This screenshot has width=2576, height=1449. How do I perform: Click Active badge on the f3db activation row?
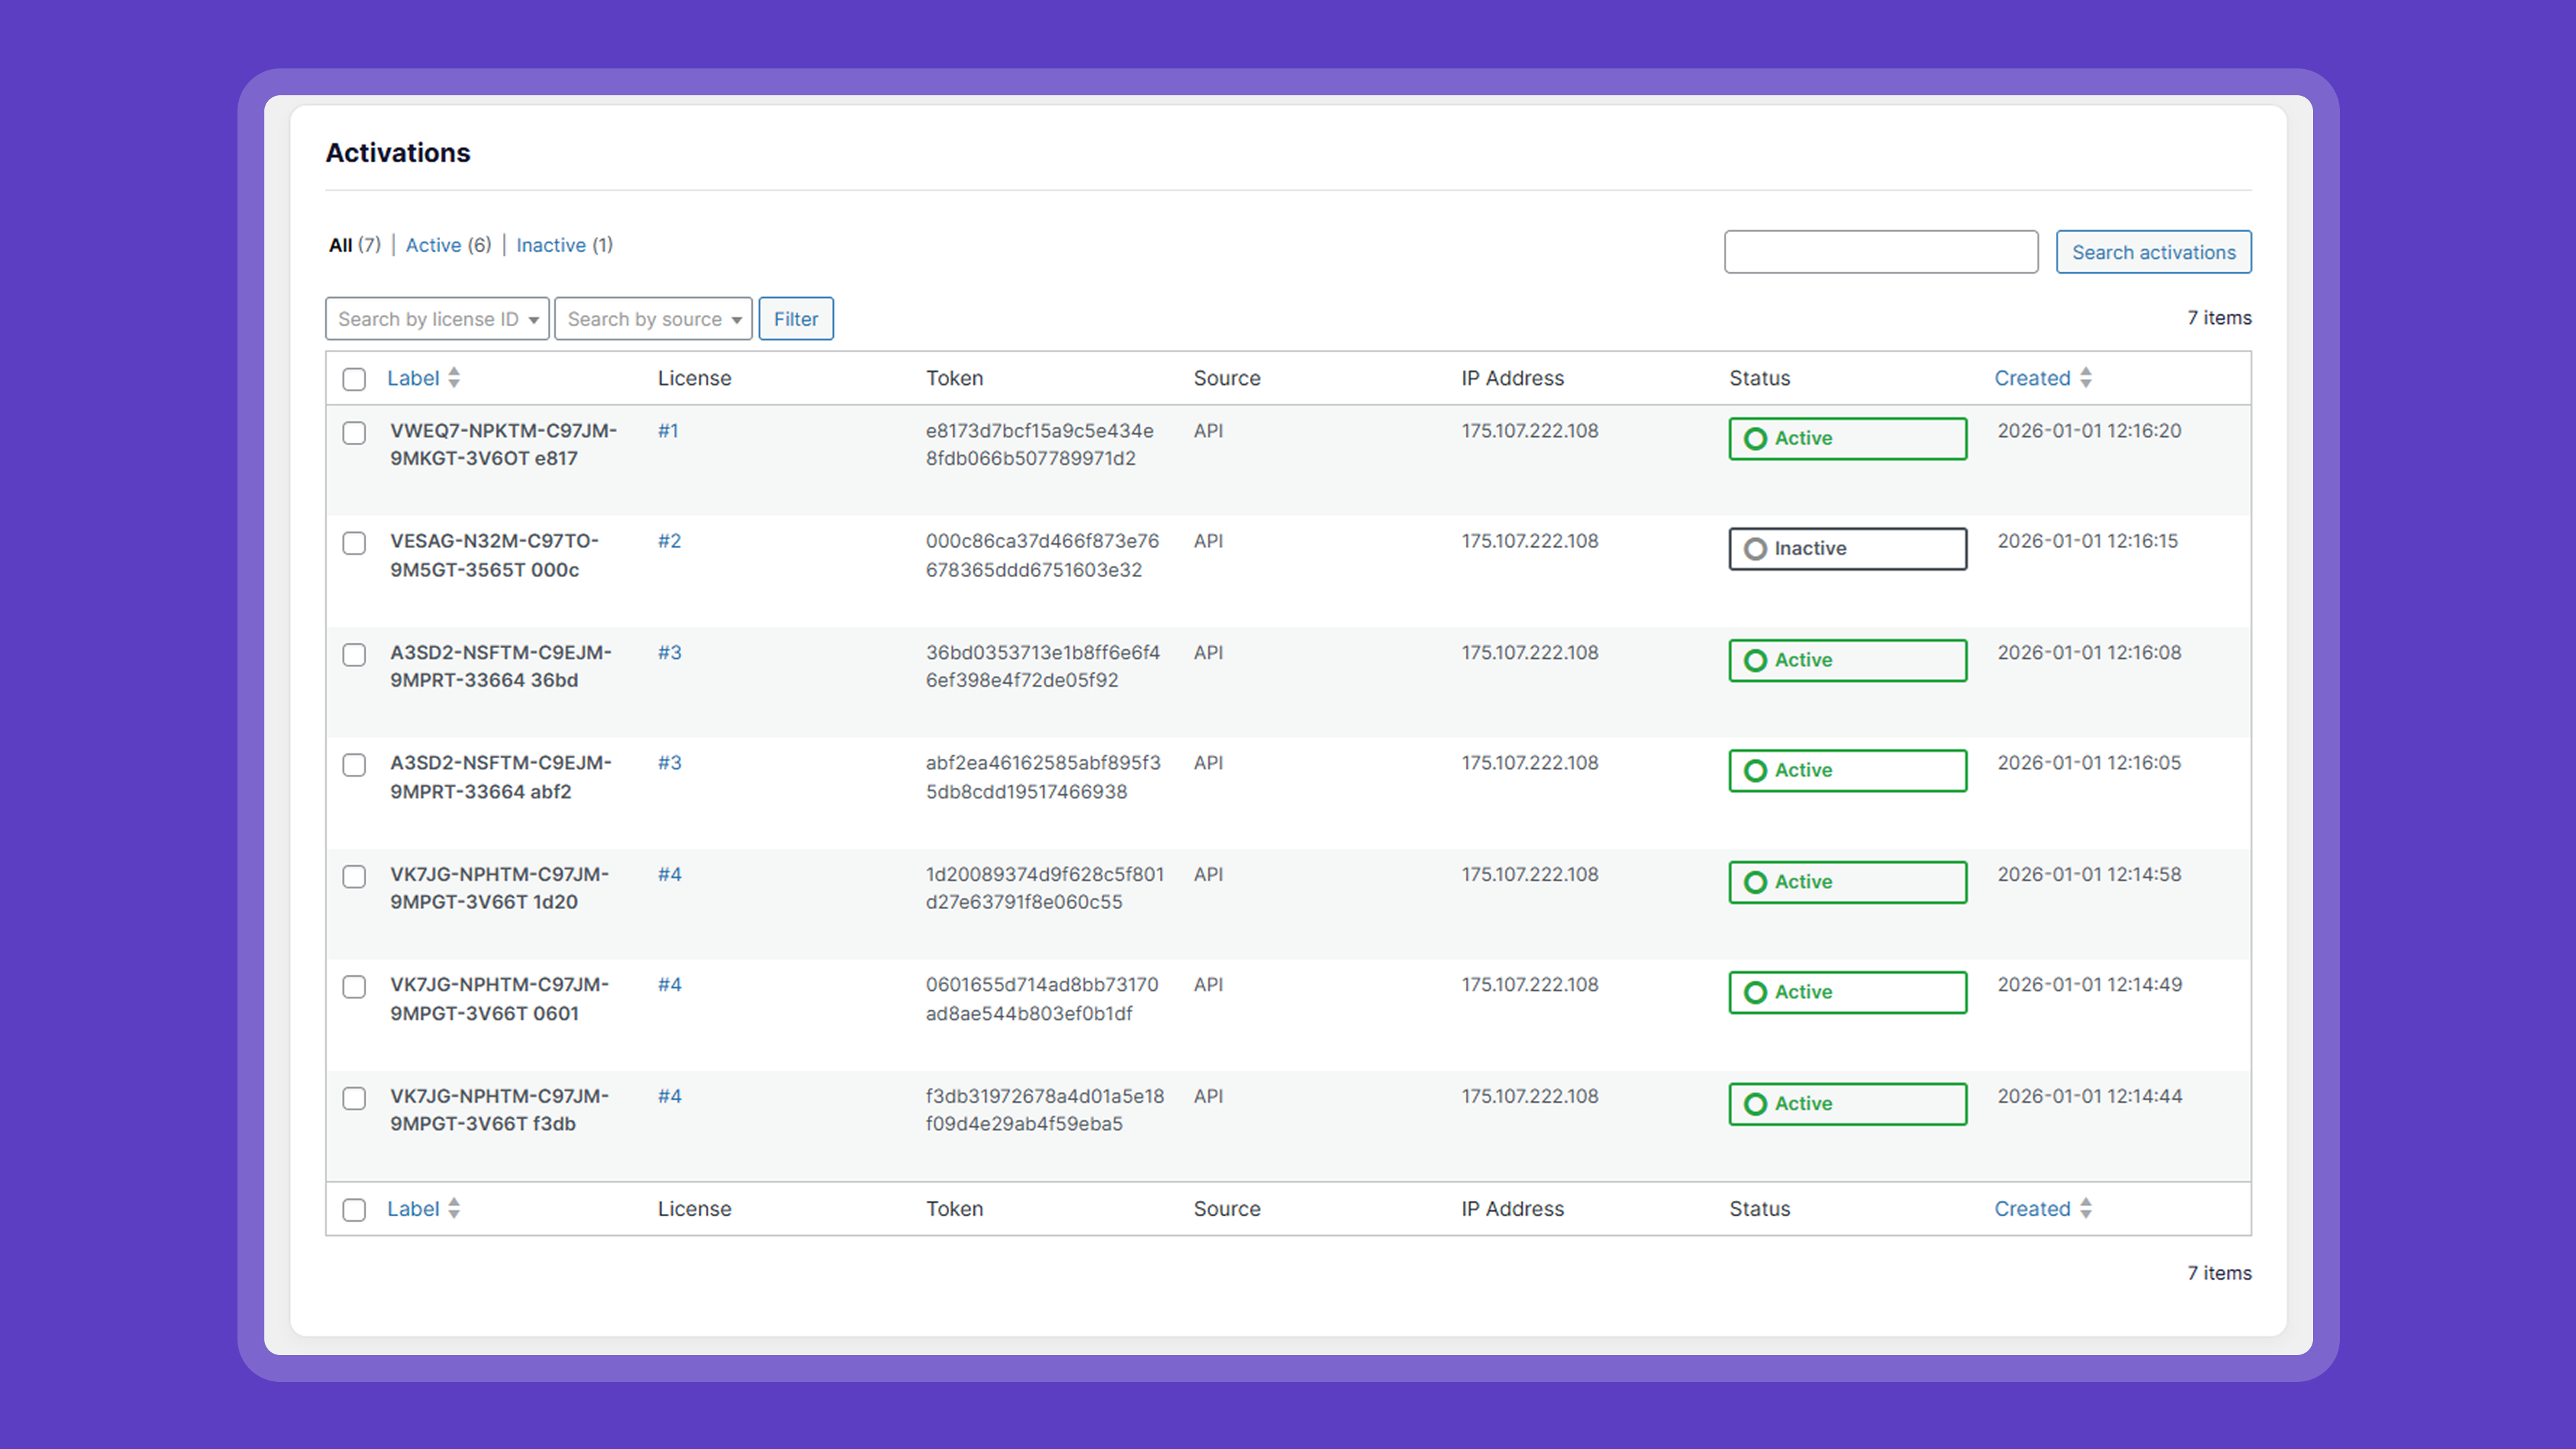coord(1846,1104)
